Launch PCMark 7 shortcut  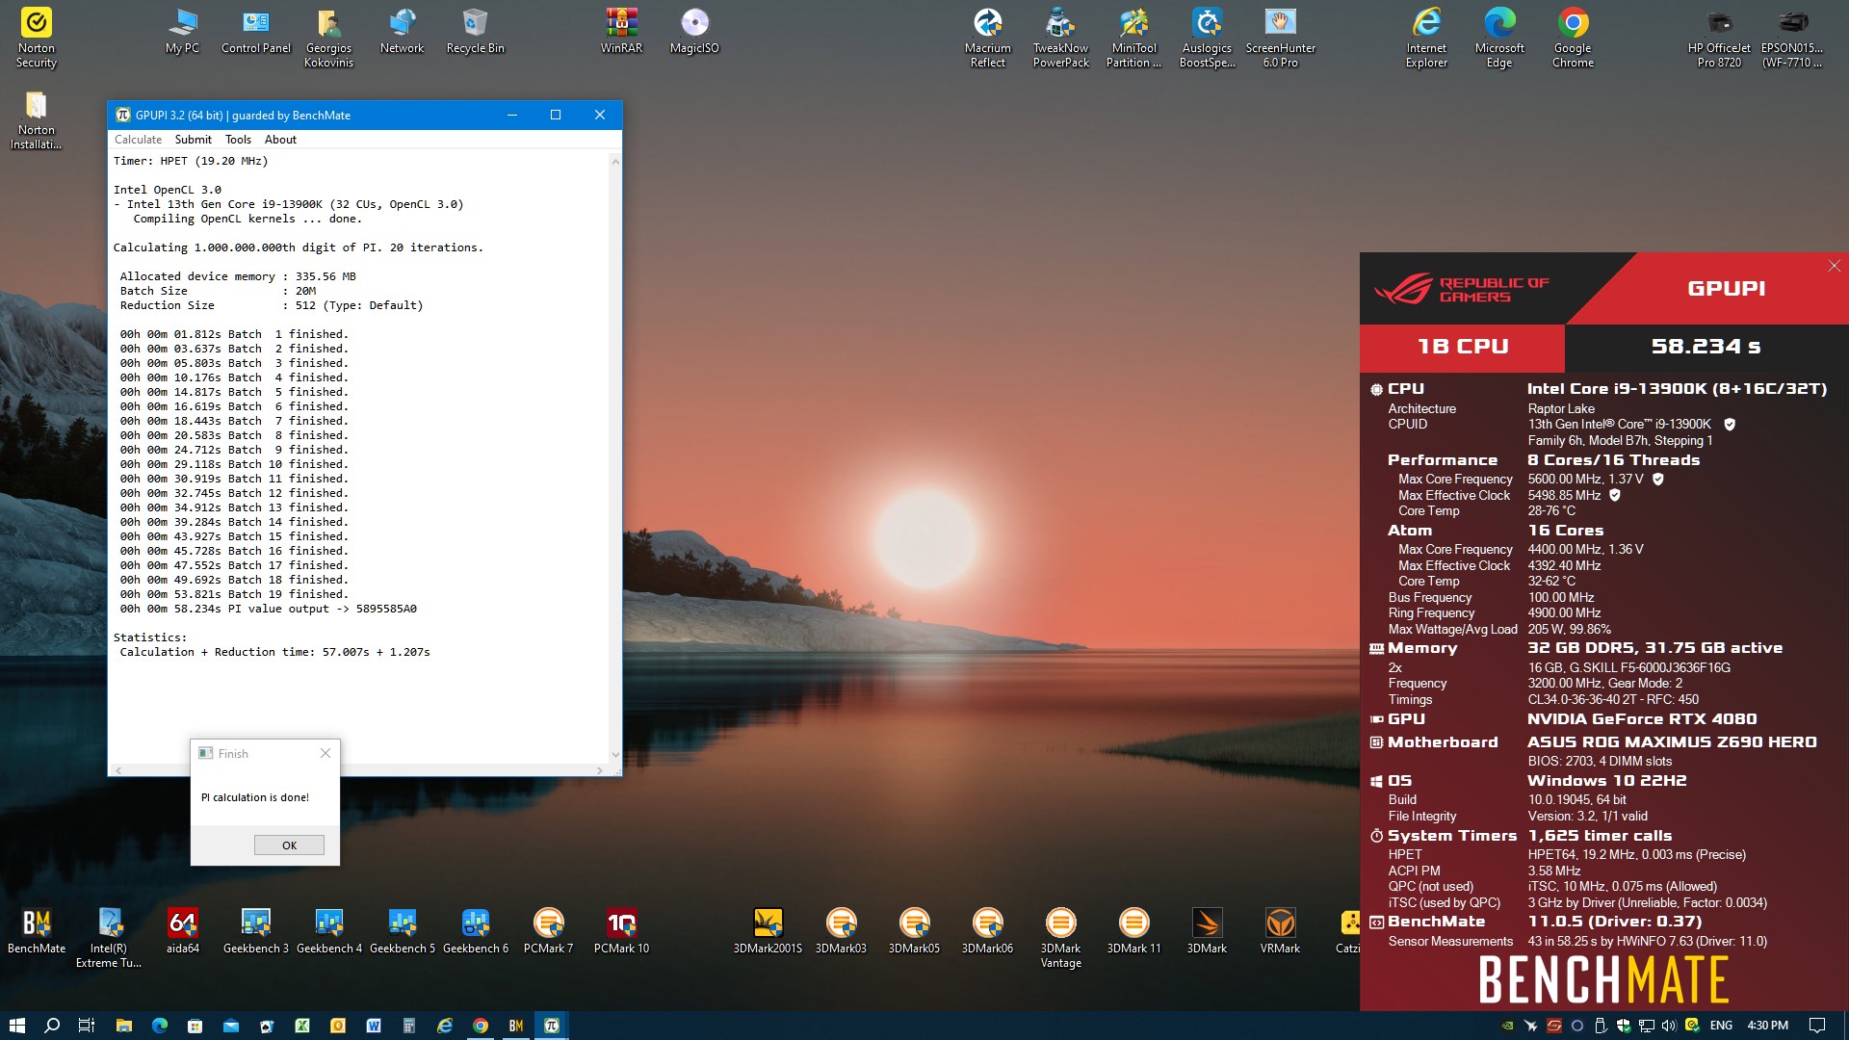548,931
